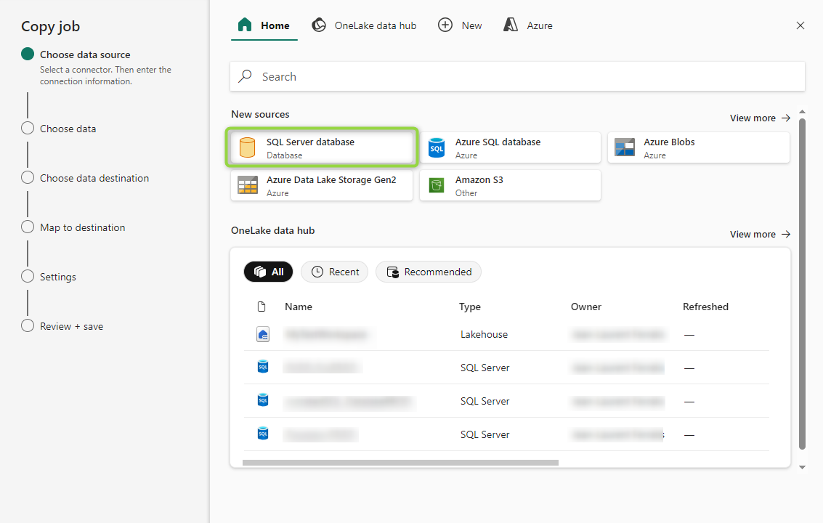Open the Home tab

[264, 25]
